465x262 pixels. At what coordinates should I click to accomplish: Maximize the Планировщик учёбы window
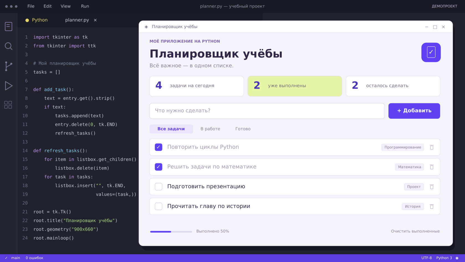tap(435, 27)
